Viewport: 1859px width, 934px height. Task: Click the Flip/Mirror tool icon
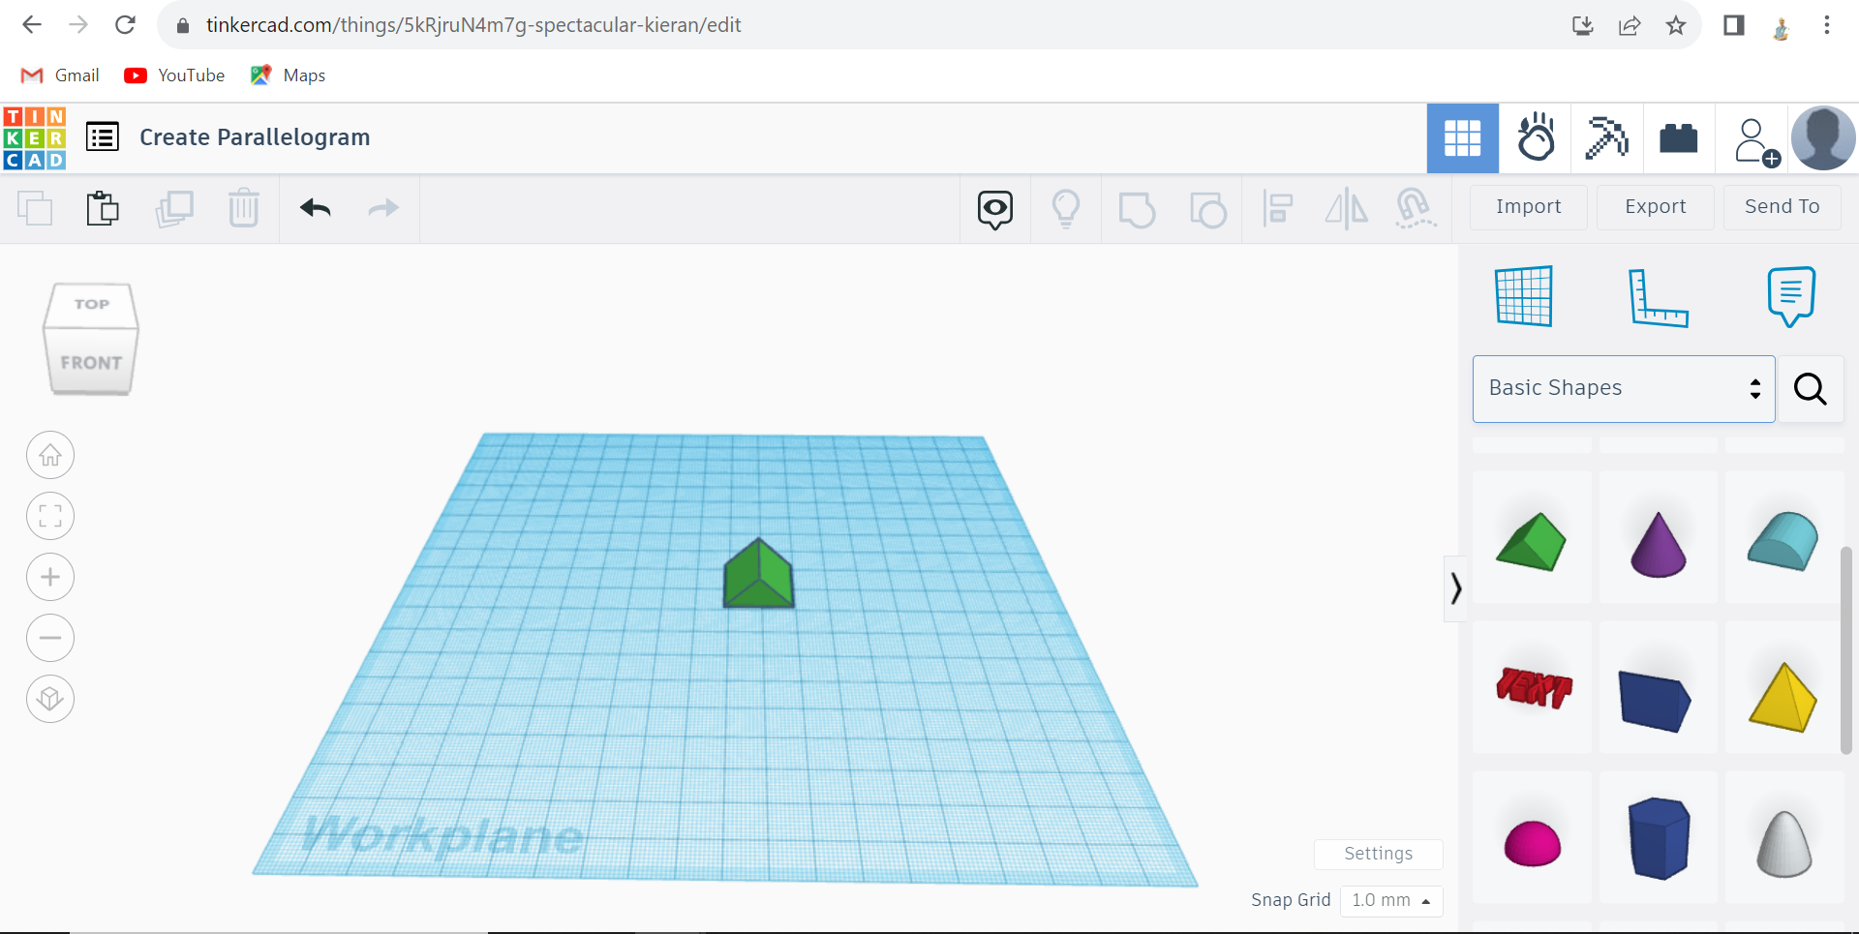pyautogui.click(x=1346, y=208)
